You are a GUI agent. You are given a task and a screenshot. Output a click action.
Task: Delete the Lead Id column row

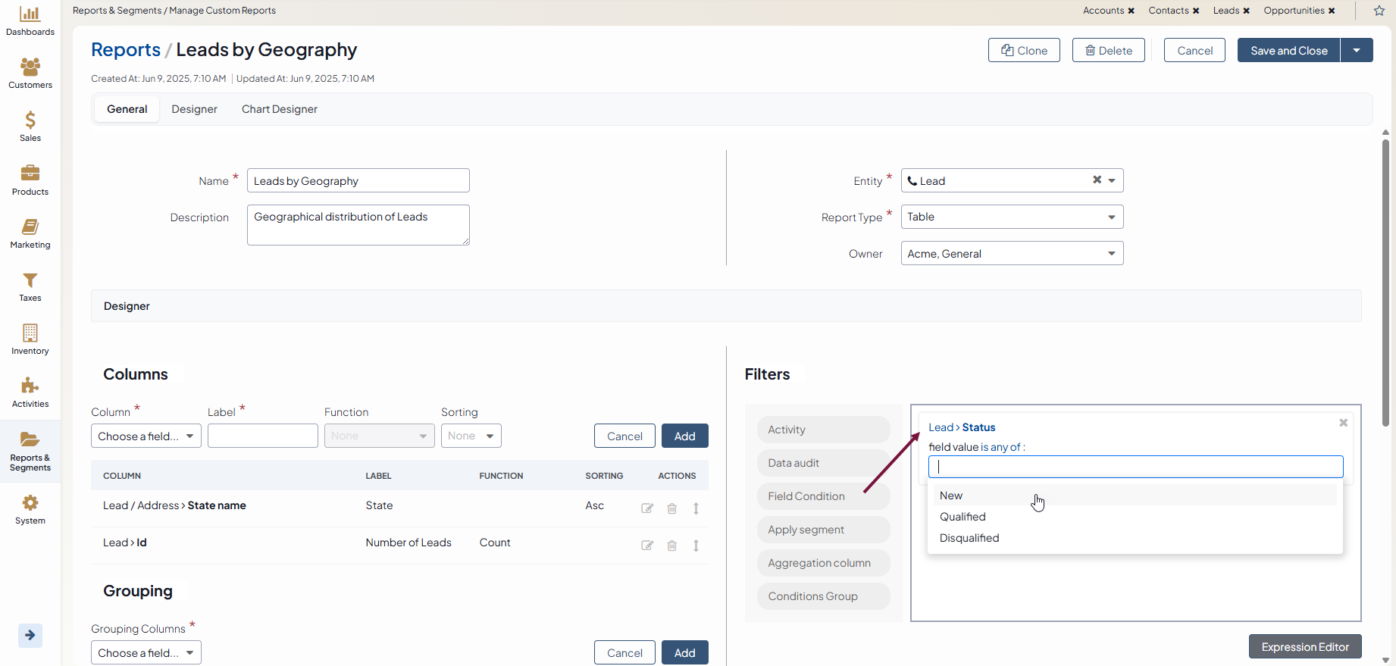coord(671,546)
